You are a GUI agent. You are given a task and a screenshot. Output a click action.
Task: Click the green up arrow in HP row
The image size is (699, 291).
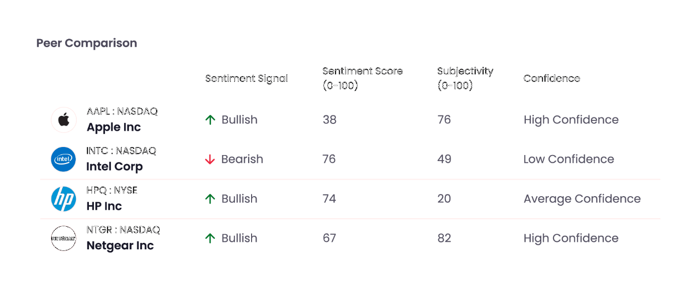pyautogui.click(x=210, y=199)
